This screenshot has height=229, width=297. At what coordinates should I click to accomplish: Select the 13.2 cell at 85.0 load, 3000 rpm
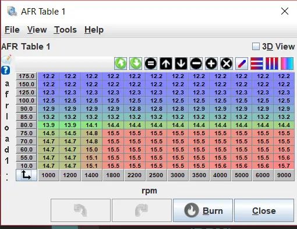click(178, 117)
